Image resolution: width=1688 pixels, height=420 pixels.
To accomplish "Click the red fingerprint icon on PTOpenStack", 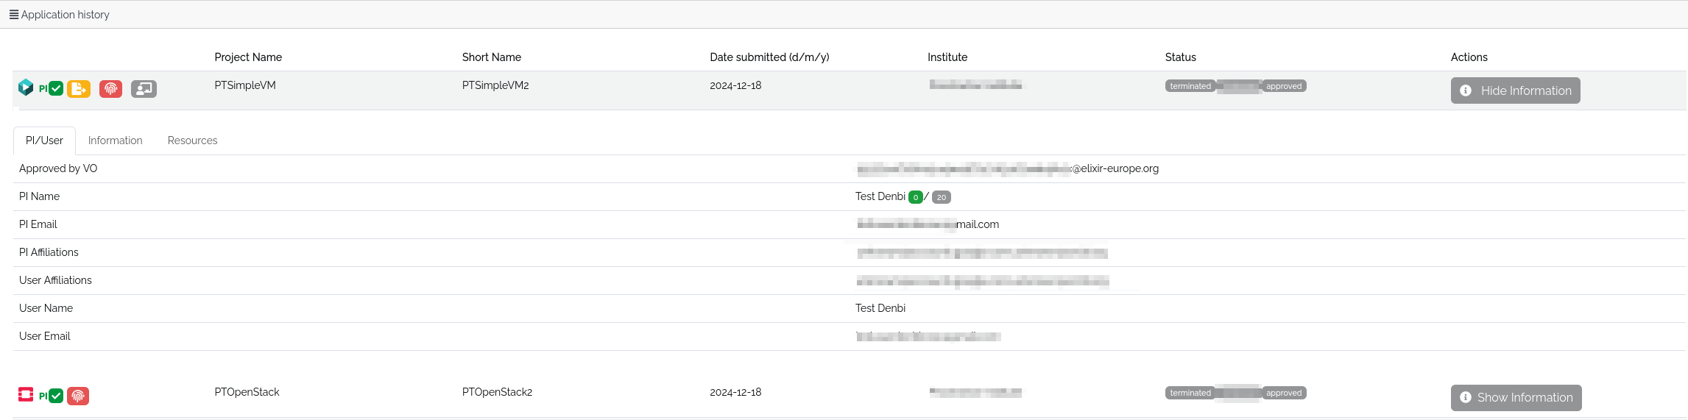I will pyautogui.click(x=78, y=396).
